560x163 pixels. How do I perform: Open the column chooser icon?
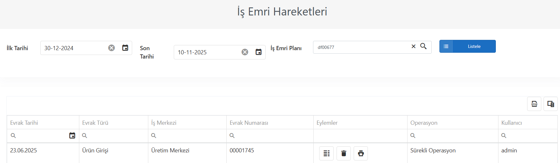[x=551, y=104]
